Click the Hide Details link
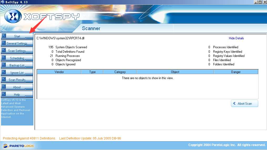 [x=236, y=38]
